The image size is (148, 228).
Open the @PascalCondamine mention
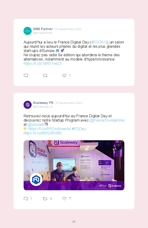[x=107, y=120]
